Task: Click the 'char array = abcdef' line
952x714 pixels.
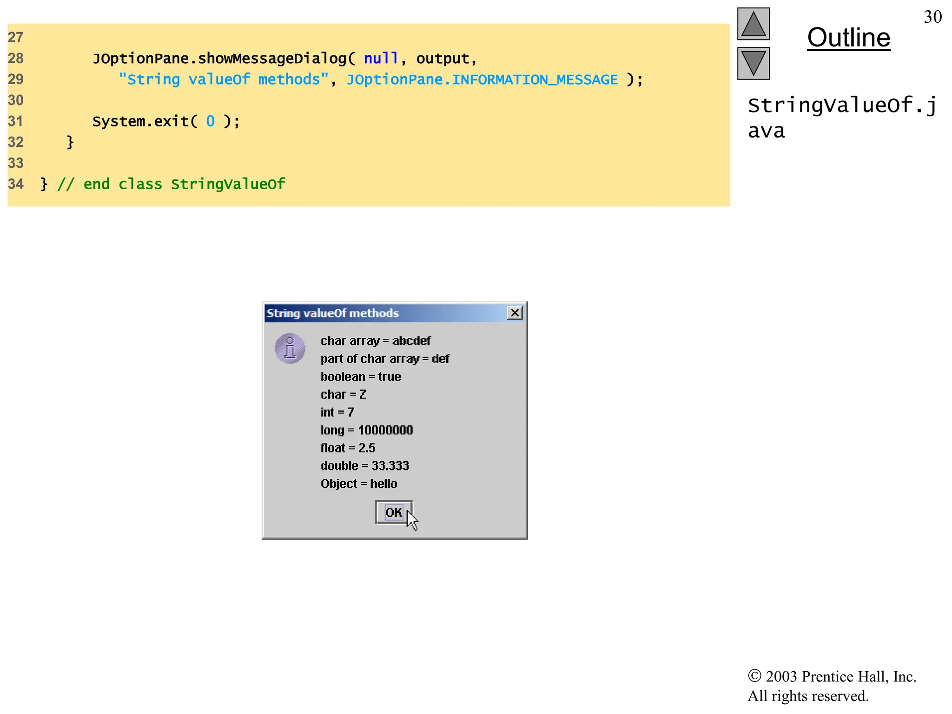Action: 375,341
